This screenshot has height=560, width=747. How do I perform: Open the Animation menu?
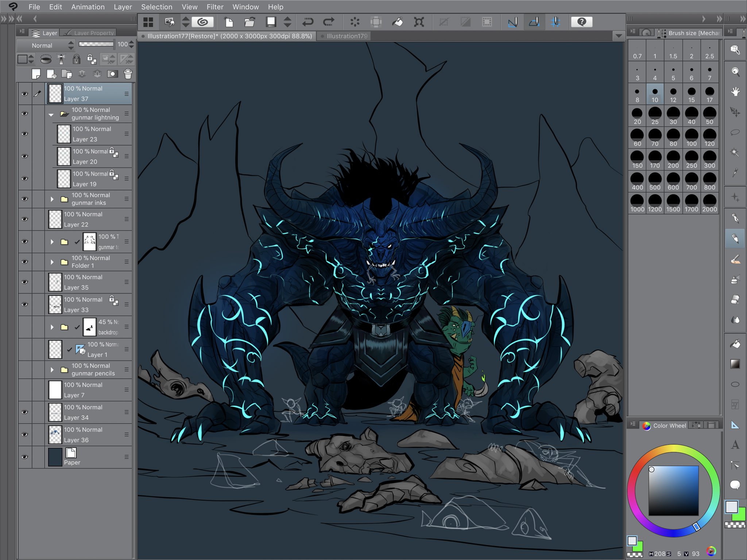(88, 7)
